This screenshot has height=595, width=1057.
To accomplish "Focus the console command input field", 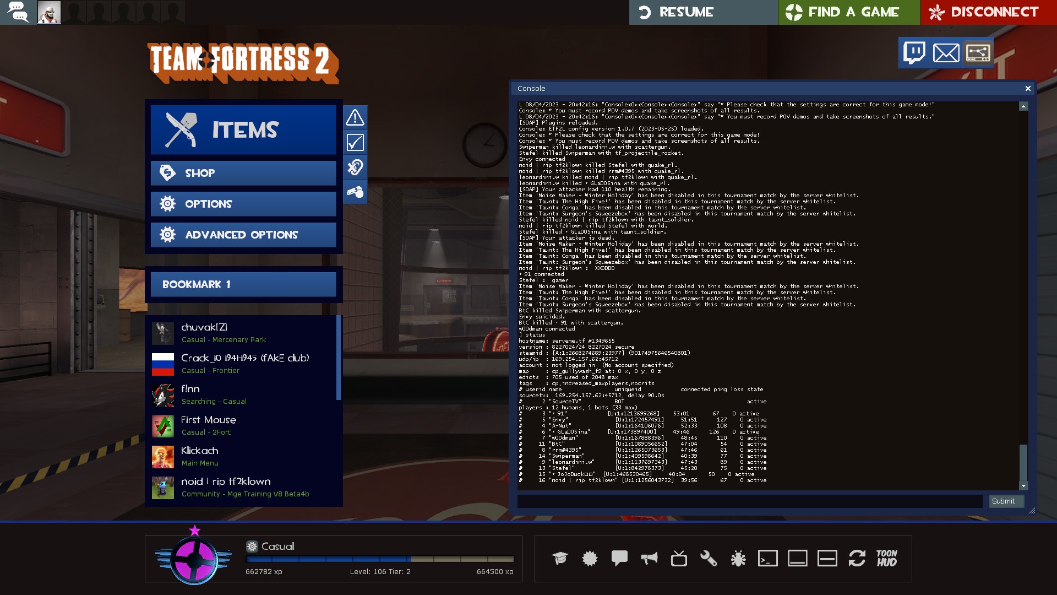I will [x=750, y=501].
